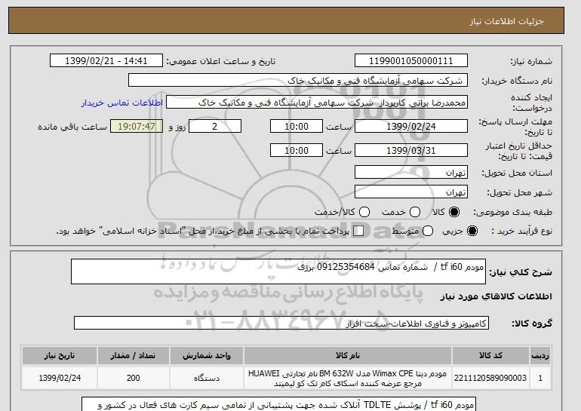The image size is (581, 411).
Task: Select the کالا radio button
Action: pyautogui.click(x=453, y=212)
